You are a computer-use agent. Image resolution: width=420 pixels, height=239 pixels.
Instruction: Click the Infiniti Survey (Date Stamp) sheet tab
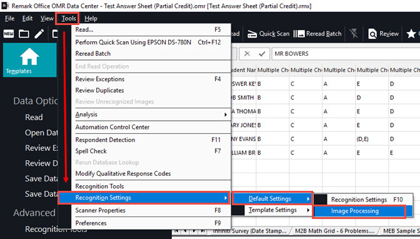click(x=249, y=231)
